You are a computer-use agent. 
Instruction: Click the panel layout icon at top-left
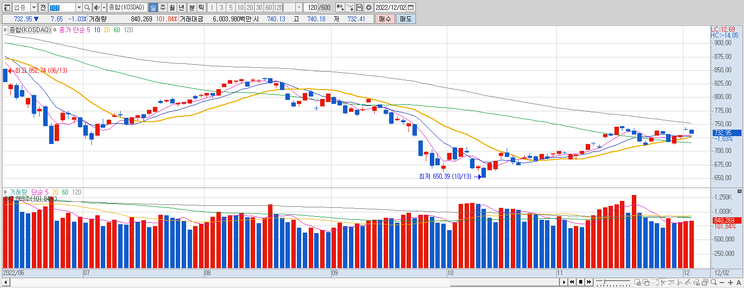7,7
